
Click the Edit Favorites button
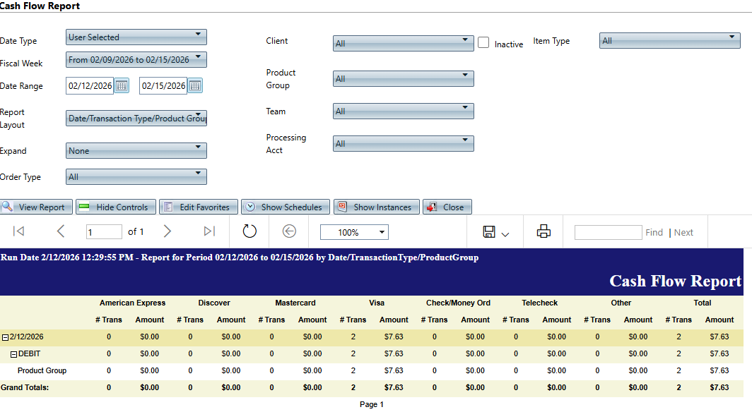[198, 207]
